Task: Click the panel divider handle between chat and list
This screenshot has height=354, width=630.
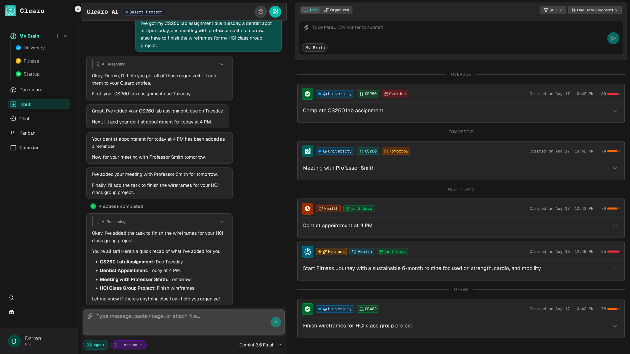Action: click(291, 177)
